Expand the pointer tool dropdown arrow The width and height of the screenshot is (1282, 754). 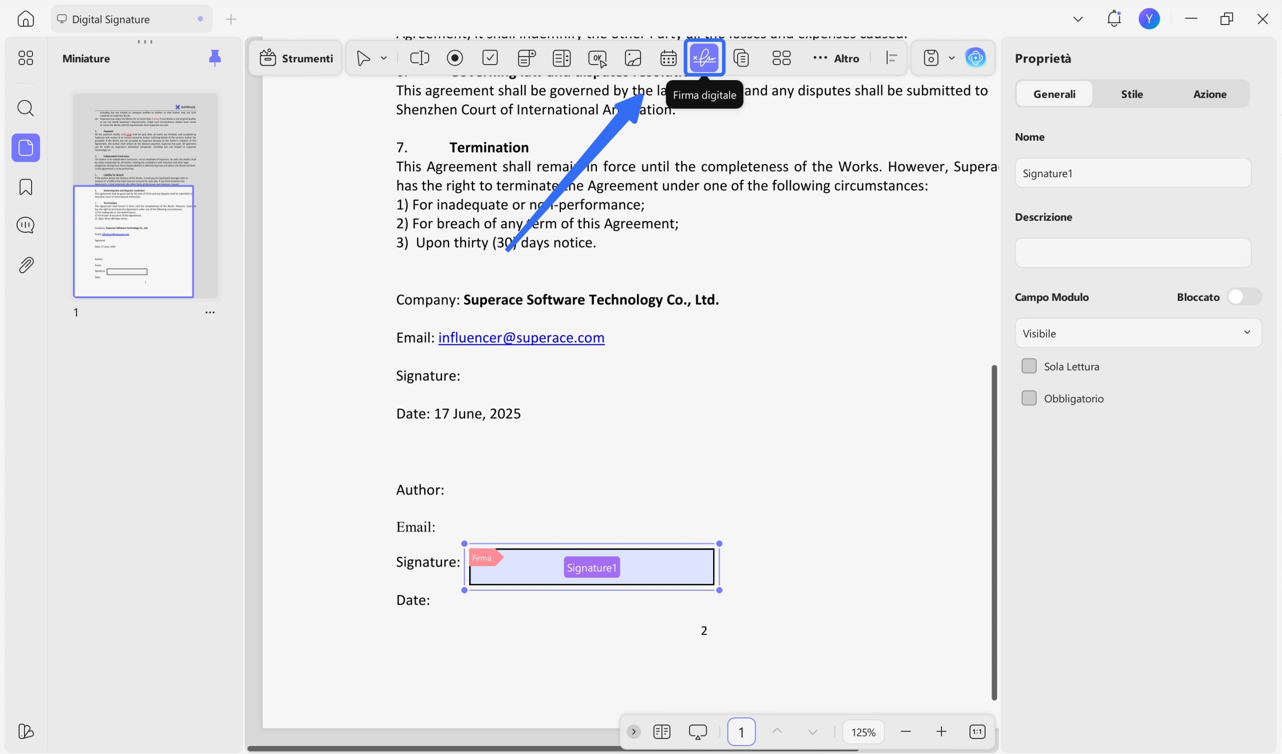click(384, 58)
